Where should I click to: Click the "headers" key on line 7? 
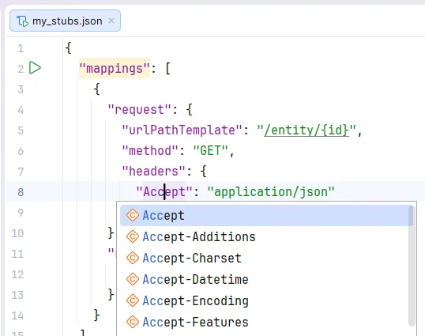pyautogui.click(x=154, y=172)
